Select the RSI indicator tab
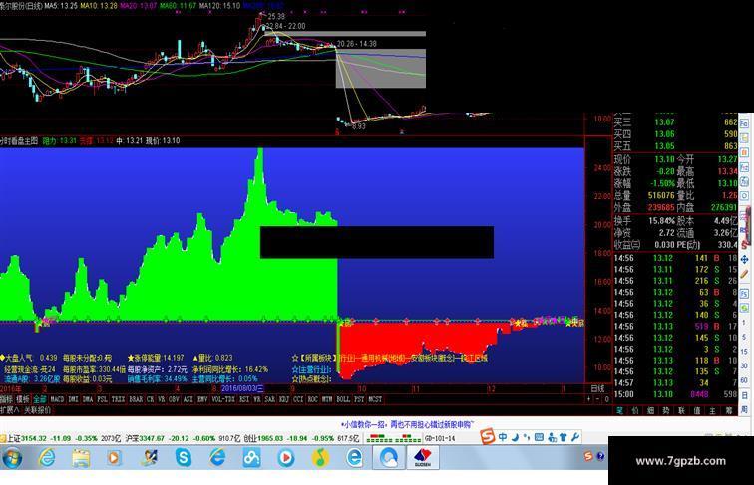This screenshot has height=485, width=754. [x=244, y=399]
